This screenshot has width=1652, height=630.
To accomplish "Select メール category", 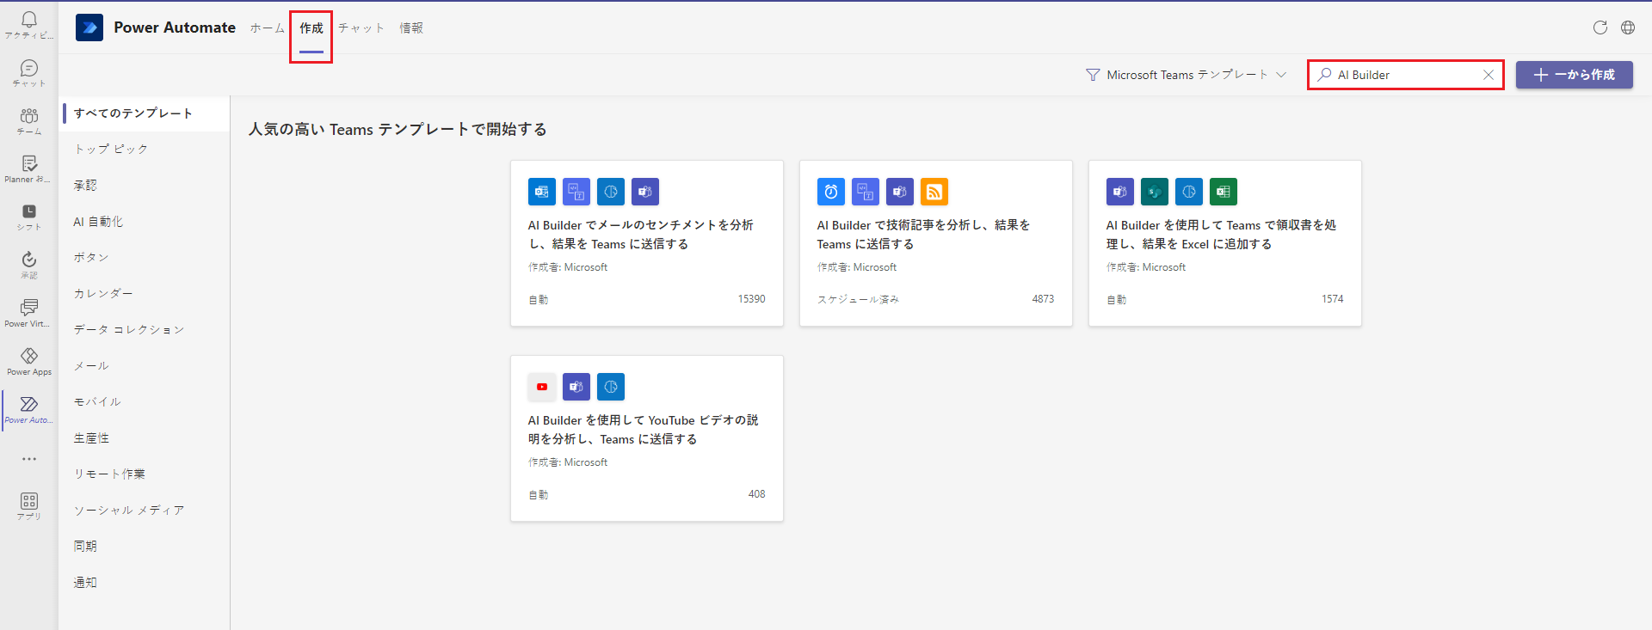I will 145,366.
